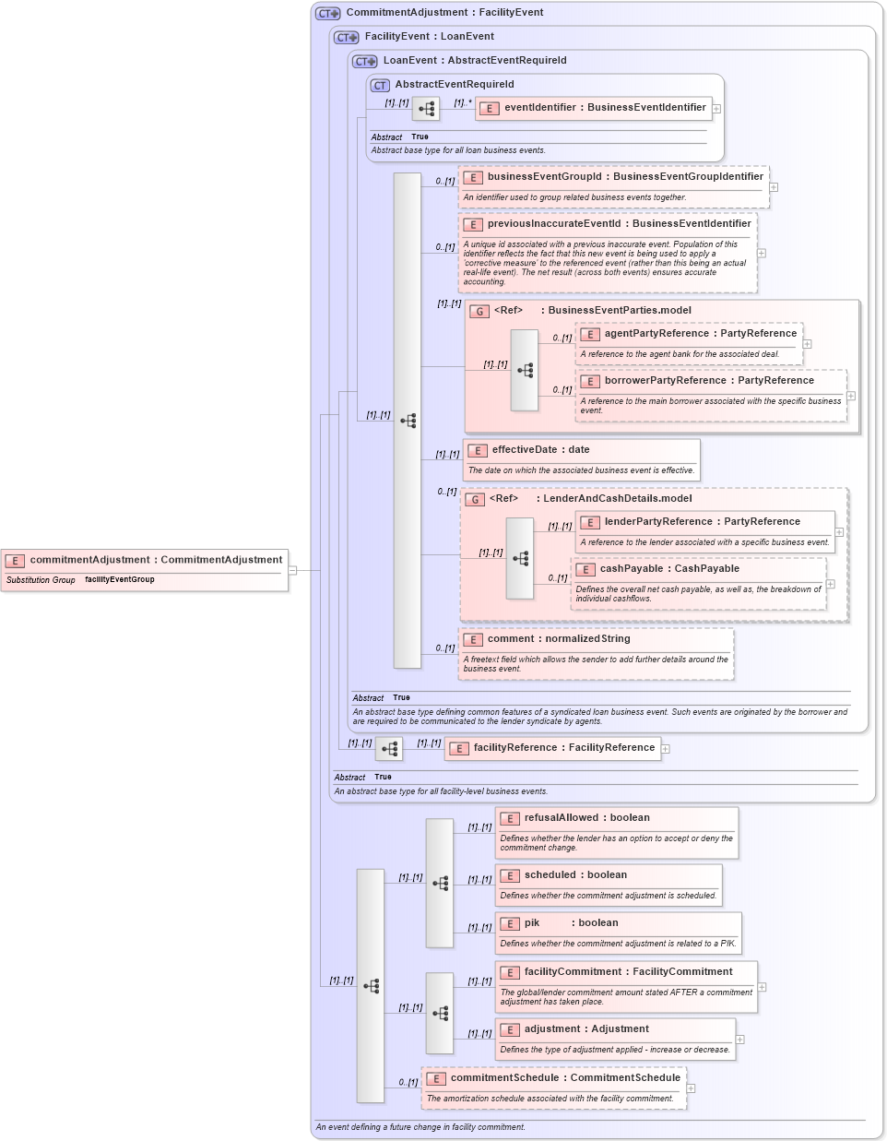
Task: Click the E icon of the commitmentAdjustment element
Action: (15, 560)
